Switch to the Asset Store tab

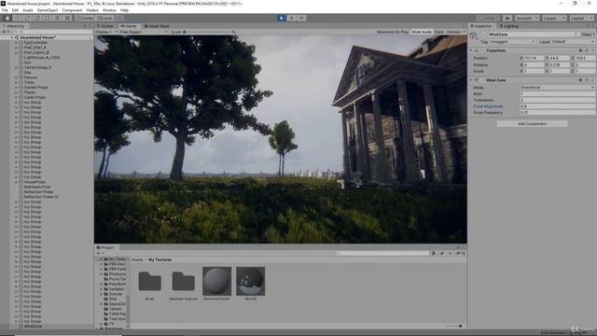click(157, 26)
